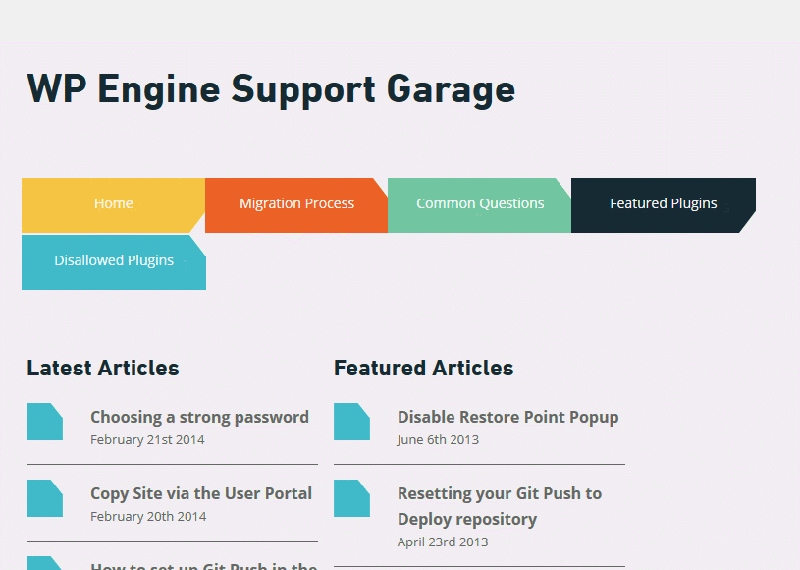Open the Copy Site via the User Portal article
Viewport: 800px width, 570px height.
(x=201, y=494)
